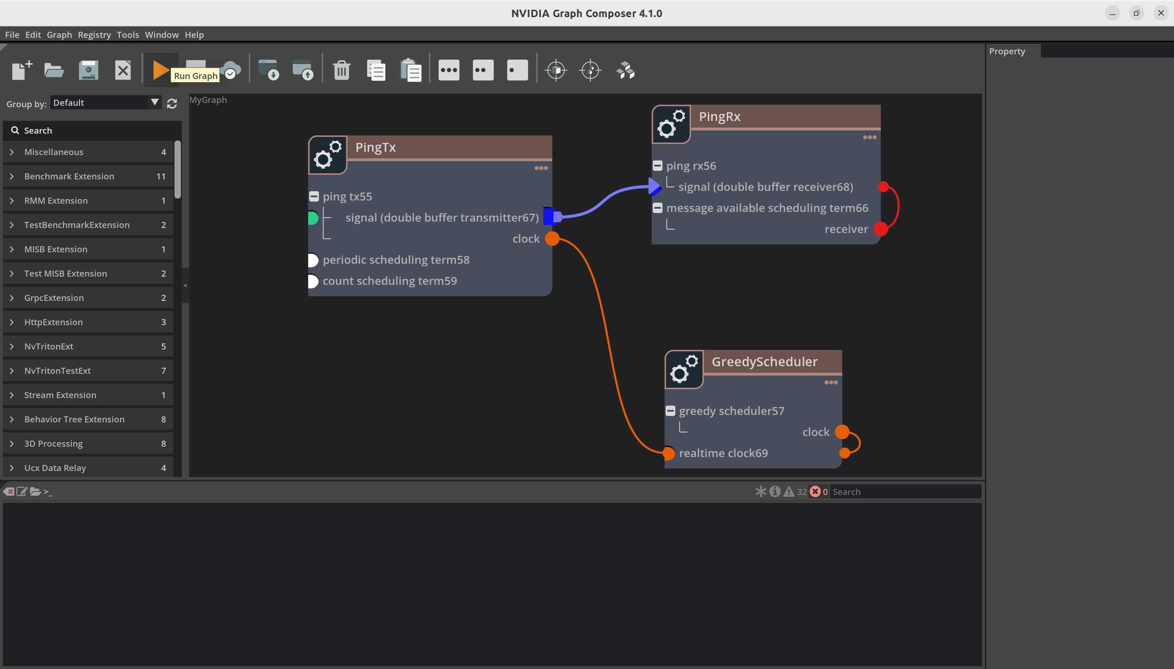Click the PingRx node title

point(720,117)
